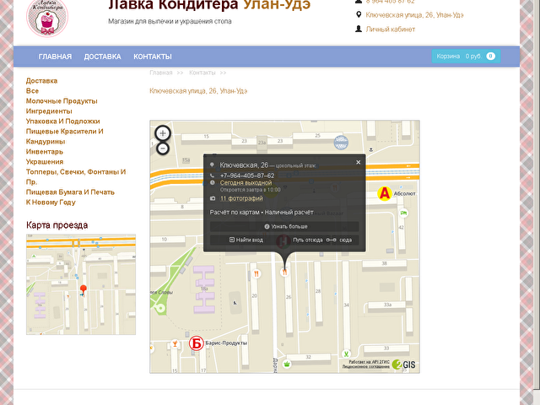Screen dimensions: 540x405
Task: Click the green hotel marker near building 42
Action: click(x=403, y=213)
